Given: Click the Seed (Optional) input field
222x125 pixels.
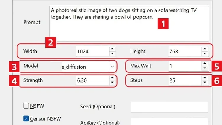Looking at the screenshot, I should pos(169,107).
